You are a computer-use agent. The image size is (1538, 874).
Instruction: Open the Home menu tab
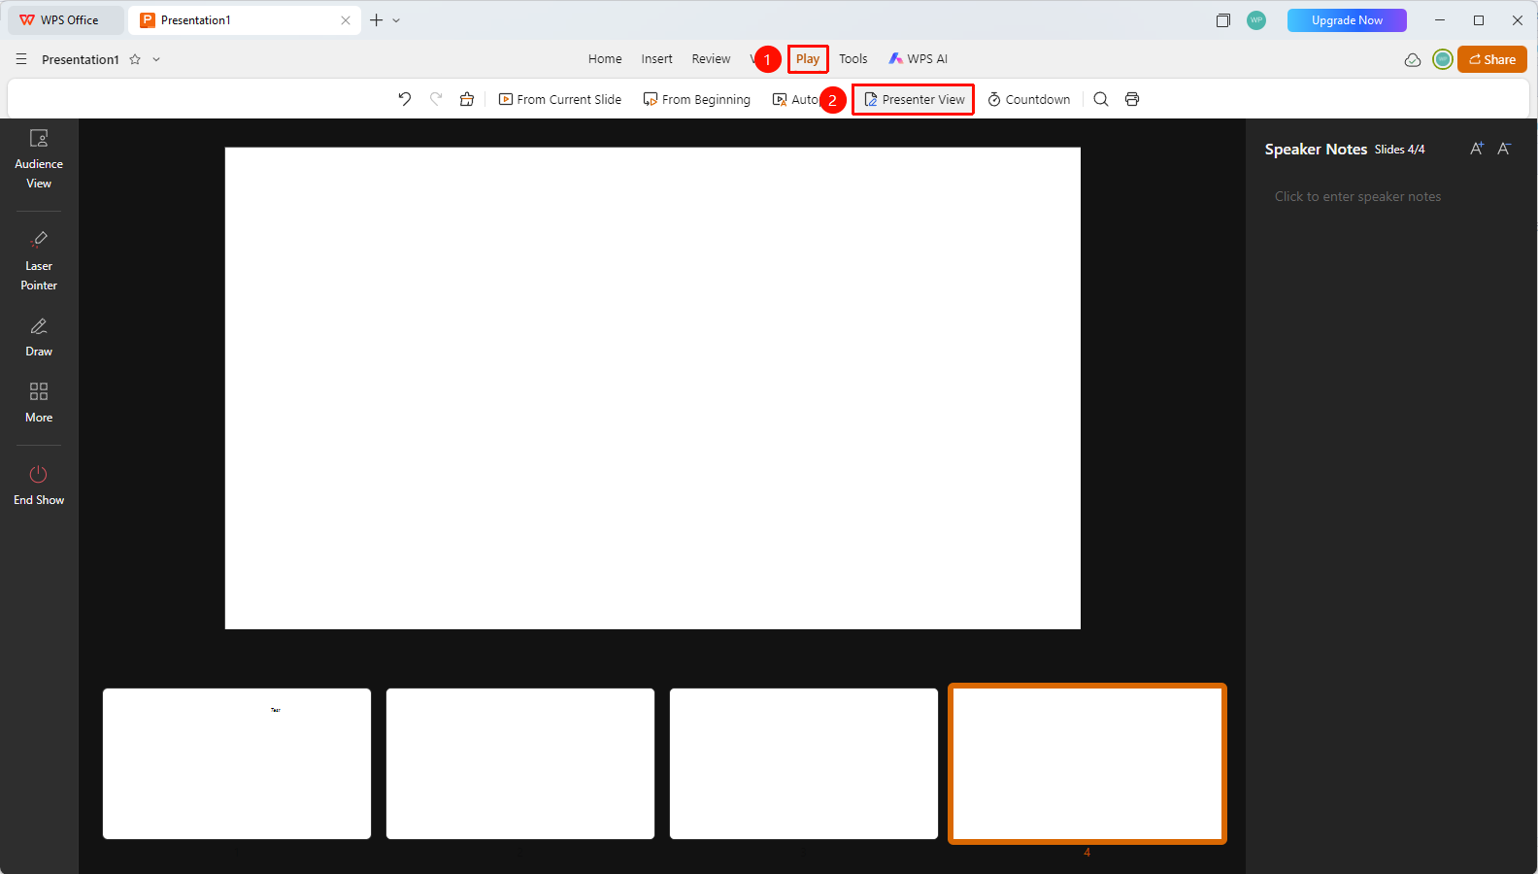(x=605, y=59)
